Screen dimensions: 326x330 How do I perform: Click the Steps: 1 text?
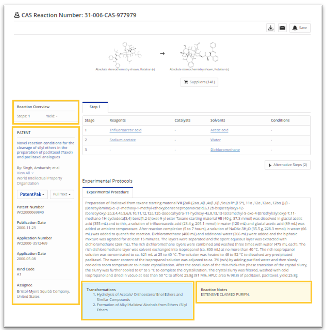[23, 116]
